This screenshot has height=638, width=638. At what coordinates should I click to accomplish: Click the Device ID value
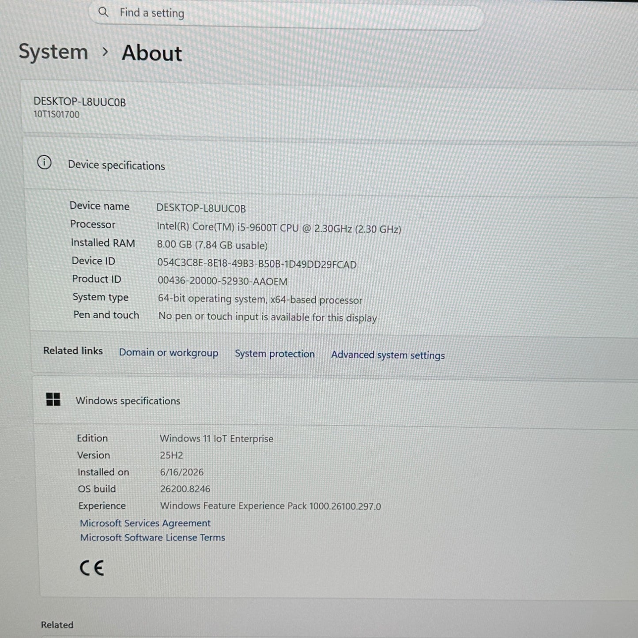pos(257,264)
